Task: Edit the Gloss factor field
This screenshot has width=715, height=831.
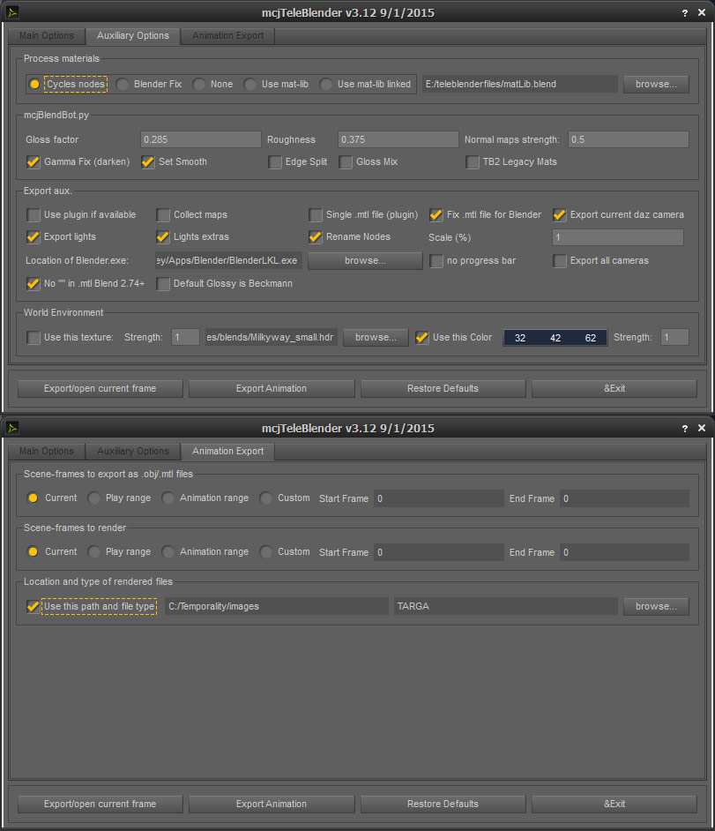Action: (x=201, y=140)
